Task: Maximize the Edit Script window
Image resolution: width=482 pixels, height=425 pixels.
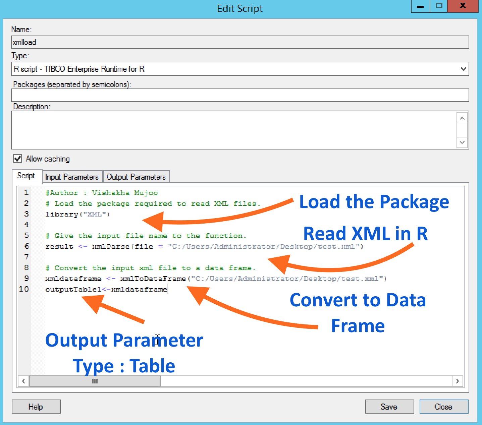Action: [438, 6]
